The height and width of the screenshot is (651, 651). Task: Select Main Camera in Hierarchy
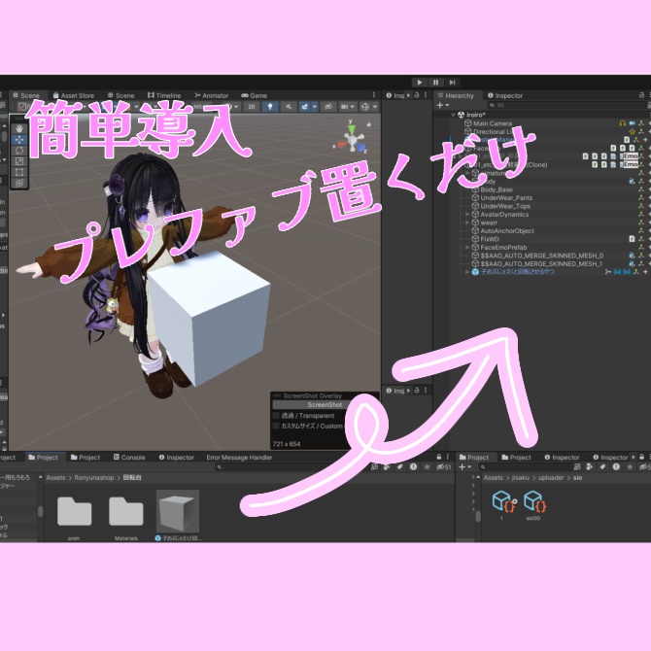click(493, 123)
